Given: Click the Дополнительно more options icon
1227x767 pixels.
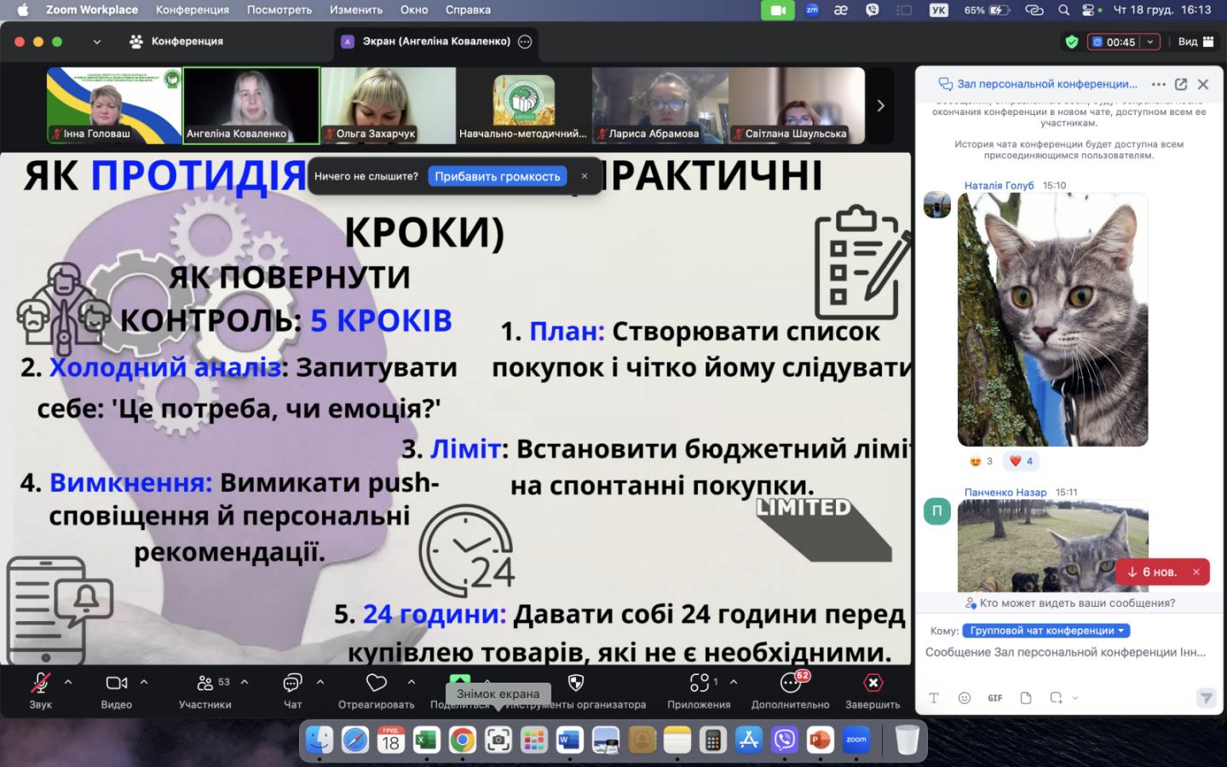Looking at the screenshot, I should coord(790,683).
